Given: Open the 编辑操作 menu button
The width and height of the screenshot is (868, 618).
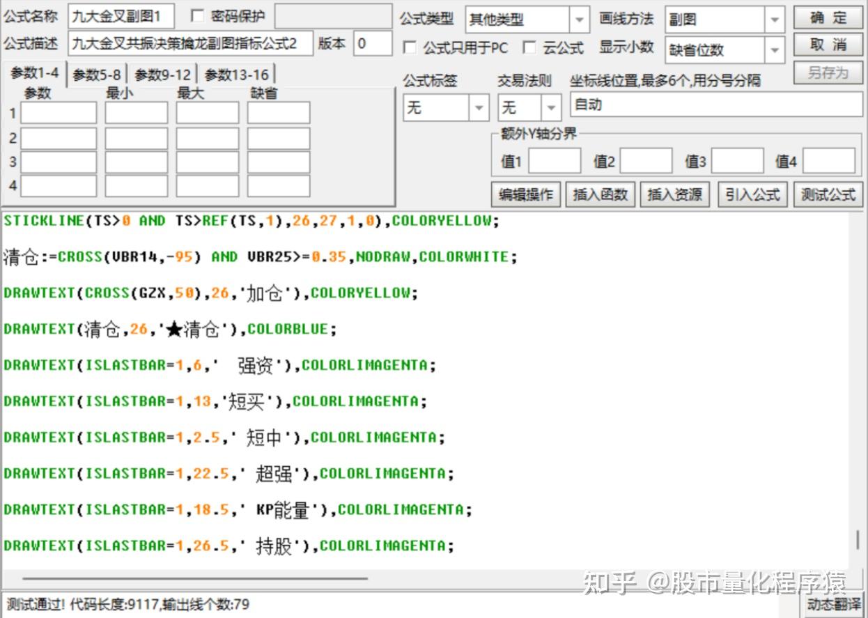Looking at the screenshot, I should (526, 194).
